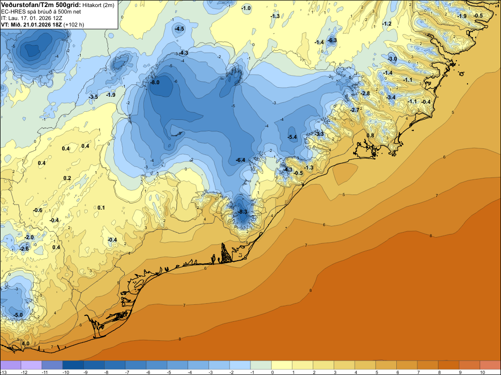The height and width of the screenshot is (375, 501).
Task: Select legend swatch between 8 and 9
Action: 448,365
